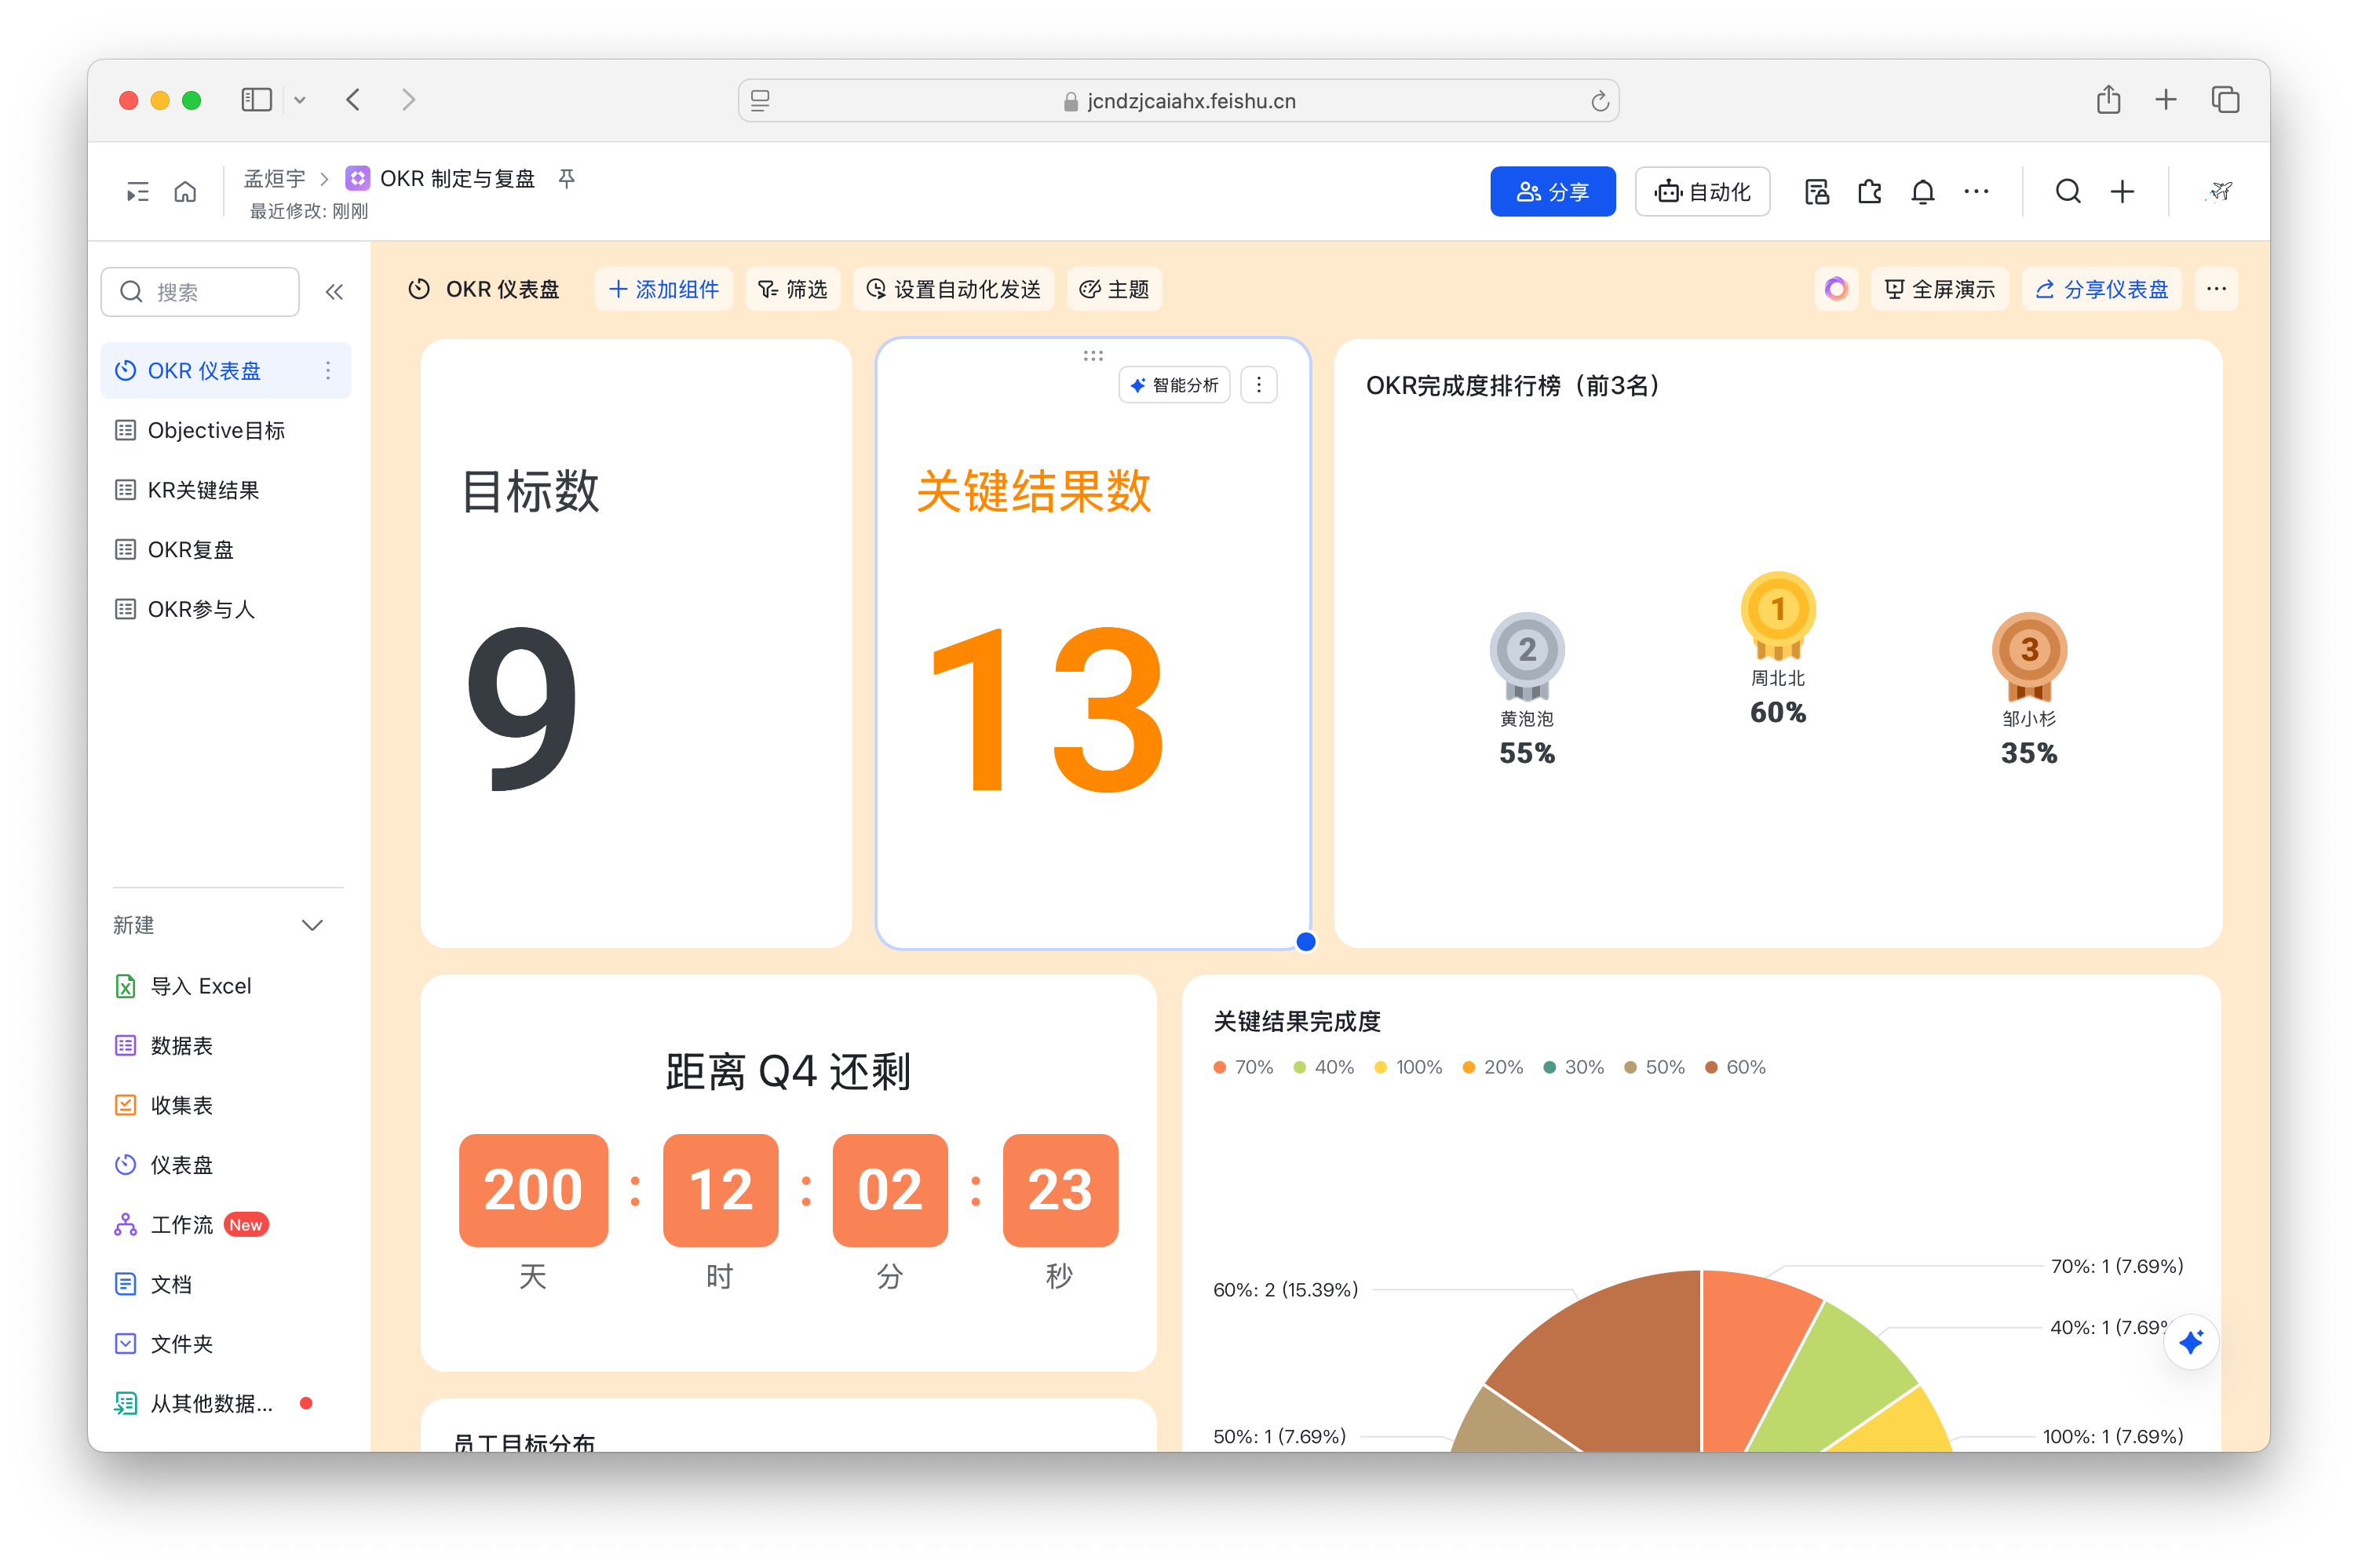
Task: Open the OKR 仪表盘 sidebar item options menu
Action: coord(328,371)
